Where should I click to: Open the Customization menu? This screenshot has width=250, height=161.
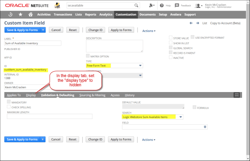pos(126,14)
